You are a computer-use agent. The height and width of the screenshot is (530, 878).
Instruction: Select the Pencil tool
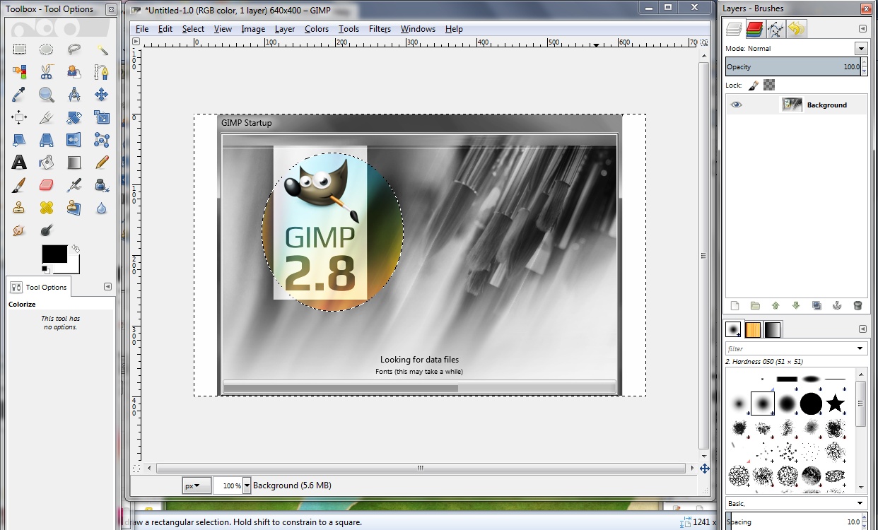tap(102, 163)
